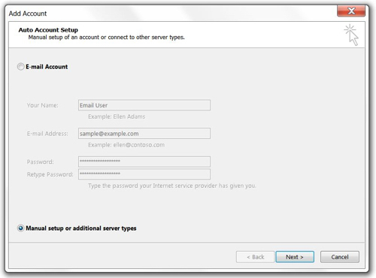Screen dimensions: 376x278
Task: Click the E-mail Account option label
Action: pos(47,67)
